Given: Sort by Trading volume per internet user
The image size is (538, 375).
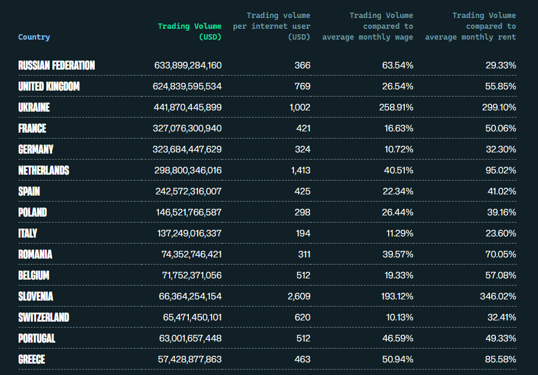Looking at the screenshot, I should coord(272,26).
